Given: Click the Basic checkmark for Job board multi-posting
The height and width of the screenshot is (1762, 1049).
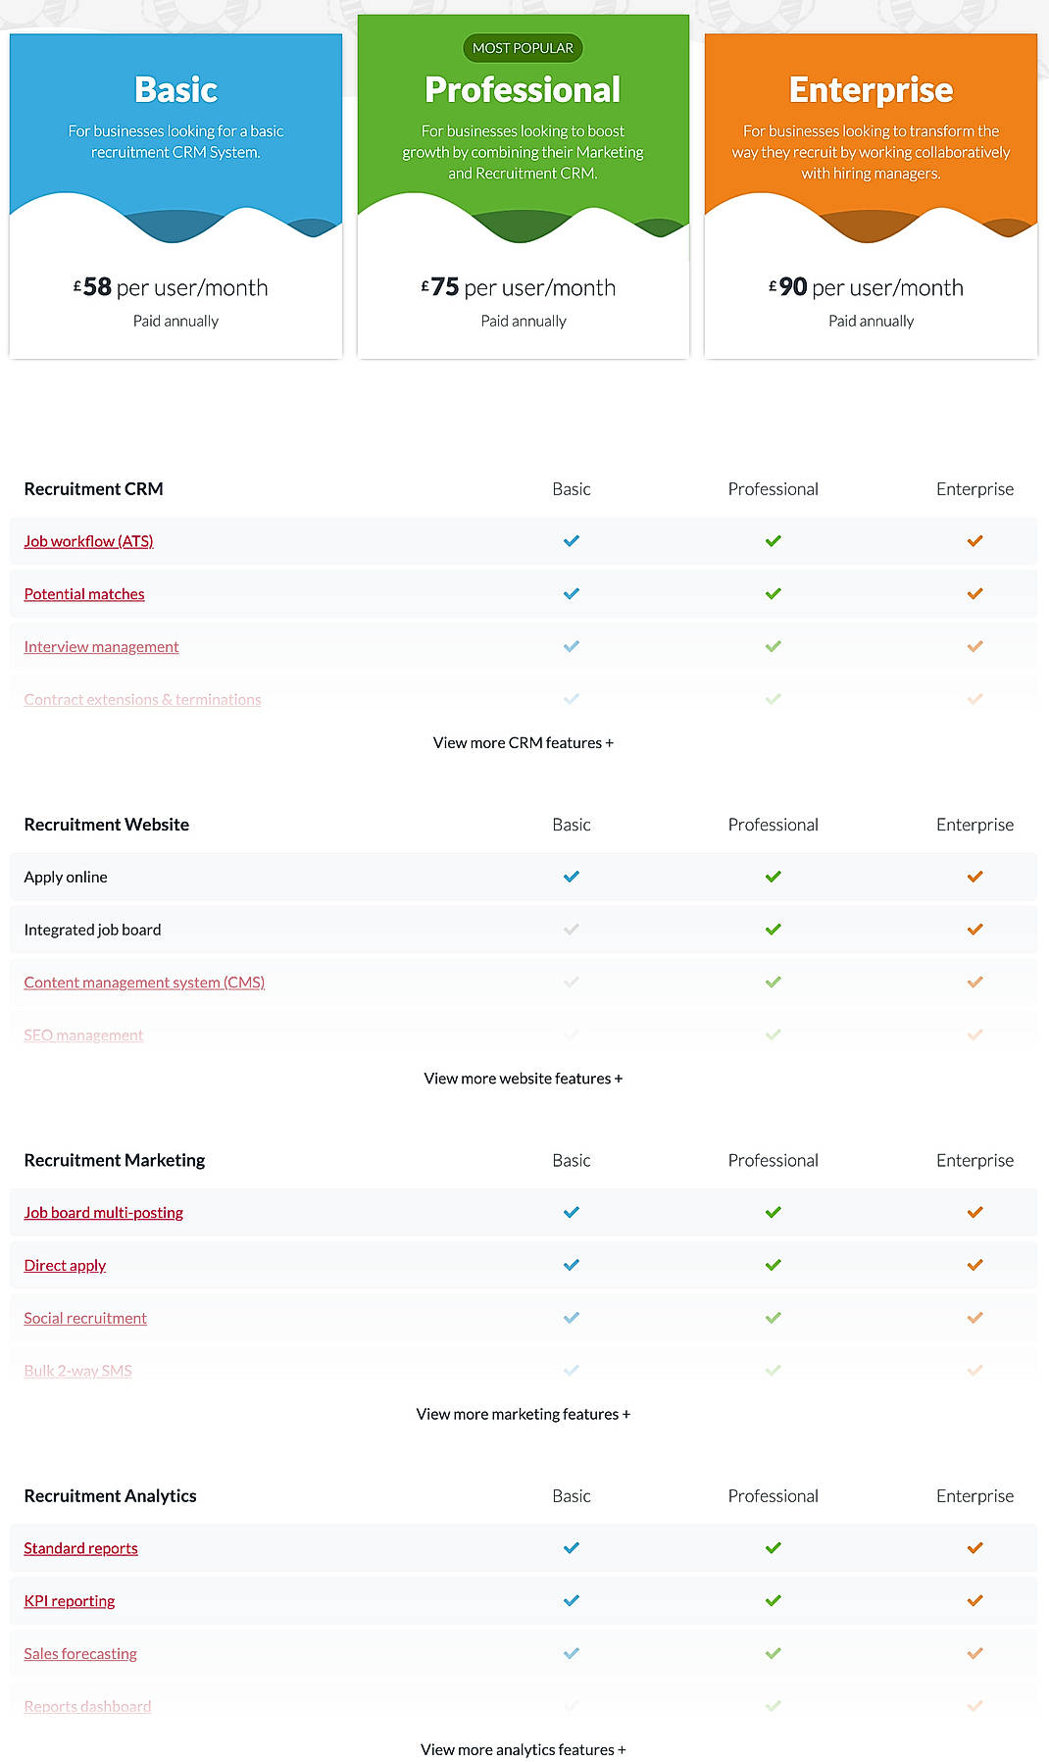Looking at the screenshot, I should pyautogui.click(x=571, y=1212).
